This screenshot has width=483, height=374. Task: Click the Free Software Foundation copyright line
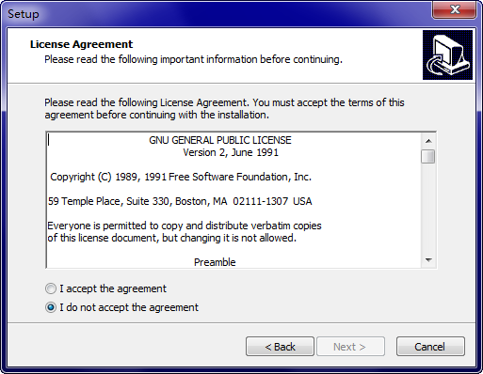(181, 177)
